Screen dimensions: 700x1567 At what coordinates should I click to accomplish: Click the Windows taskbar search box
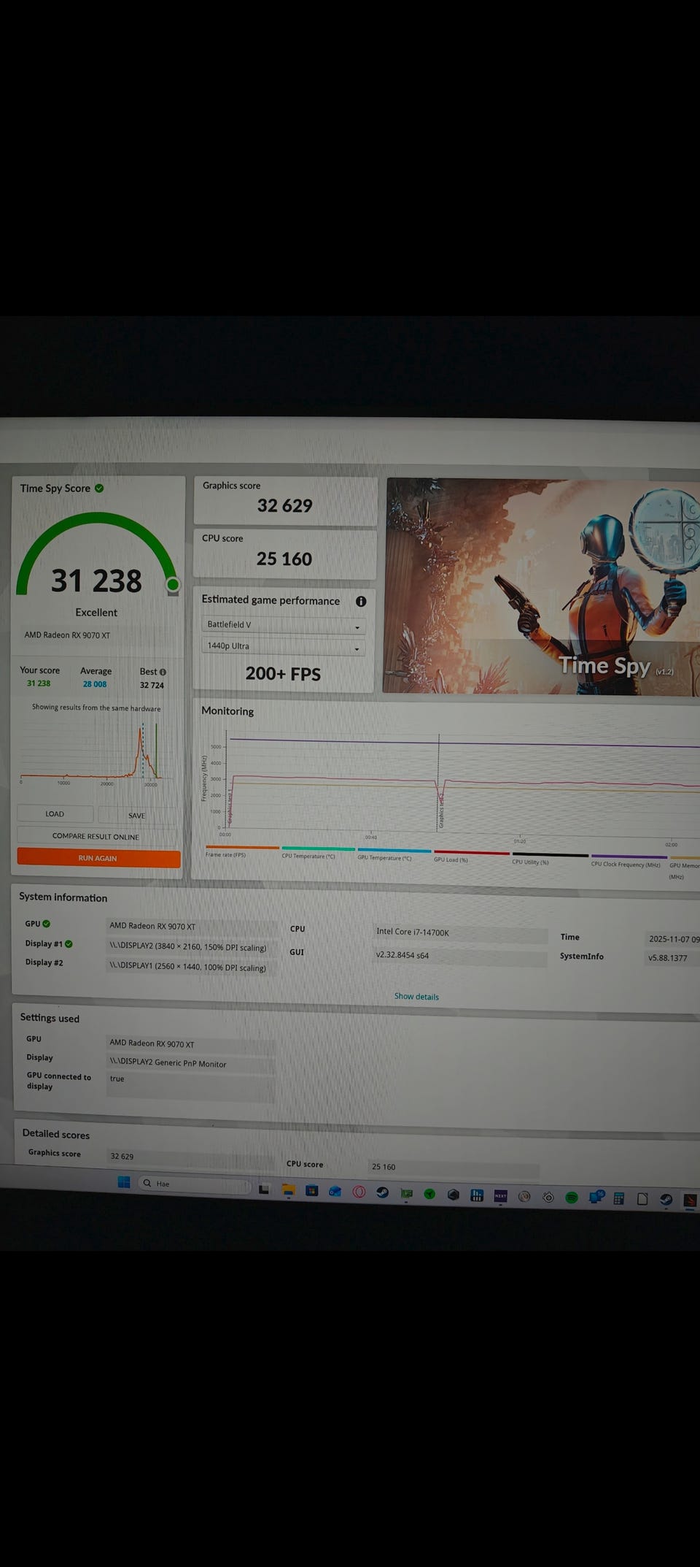coord(194,1184)
